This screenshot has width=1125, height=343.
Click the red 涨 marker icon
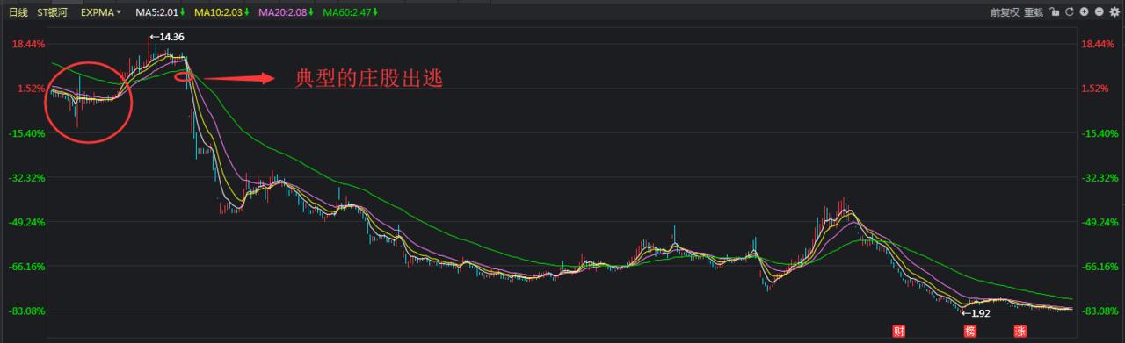[x=1020, y=332]
